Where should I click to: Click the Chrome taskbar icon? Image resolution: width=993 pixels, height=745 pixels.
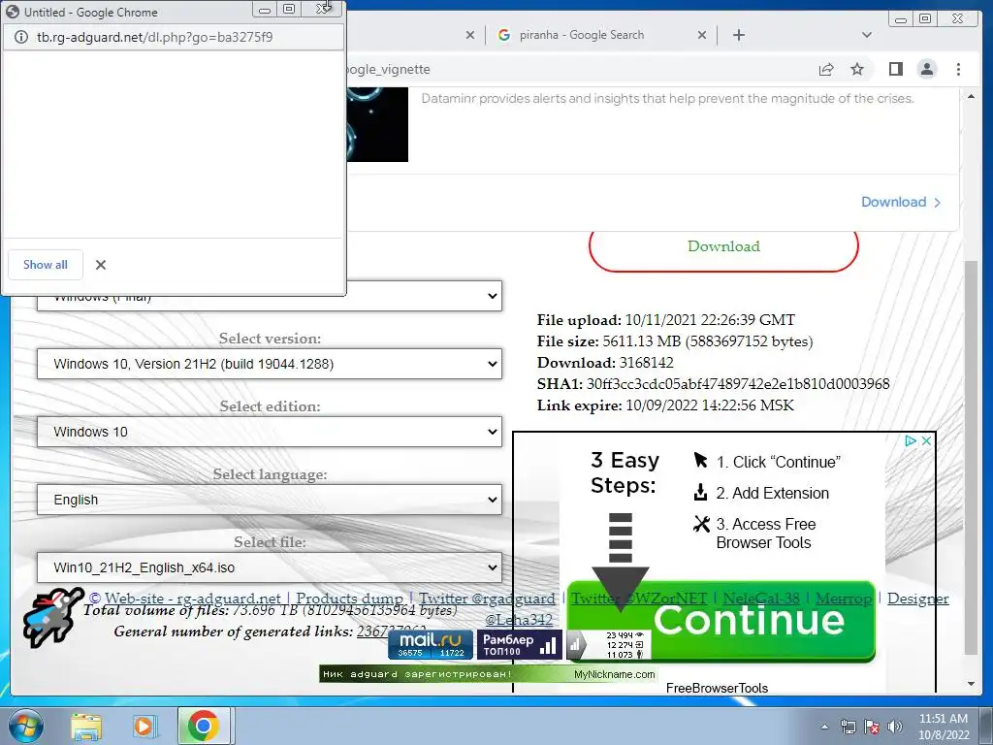204,726
